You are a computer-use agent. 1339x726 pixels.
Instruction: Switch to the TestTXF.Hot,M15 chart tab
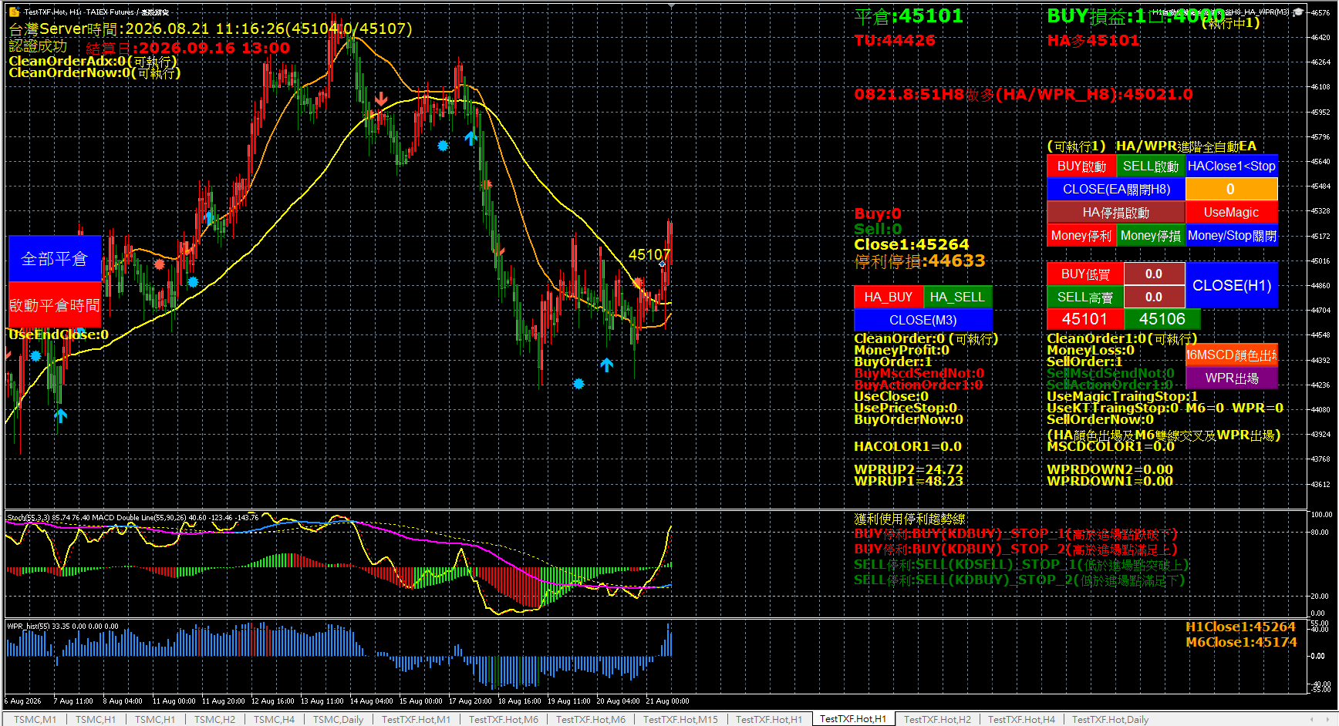click(x=680, y=719)
